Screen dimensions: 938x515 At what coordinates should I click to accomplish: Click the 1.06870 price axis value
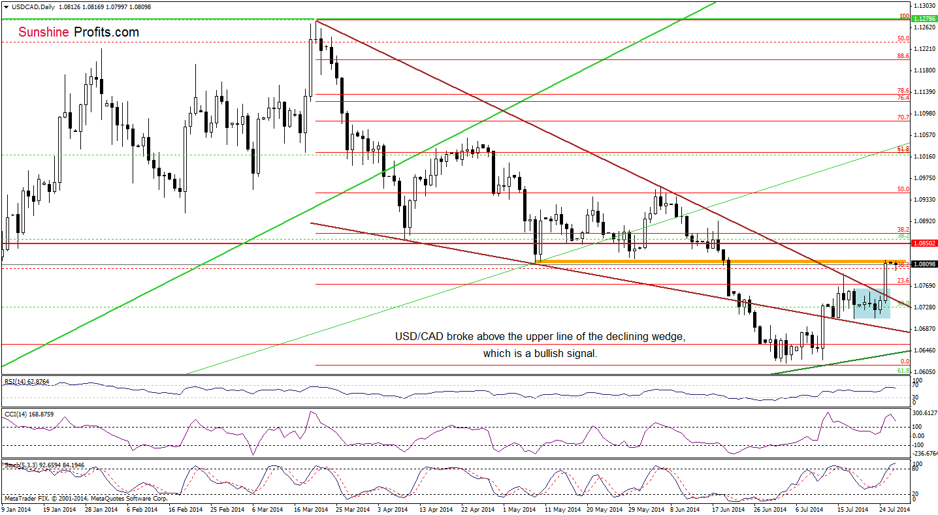[x=925, y=329]
